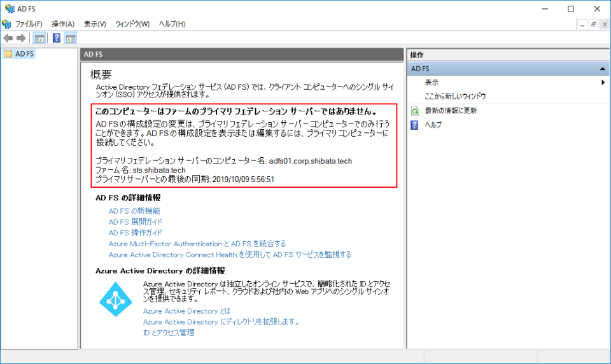The width and height of the screenshot is (611, 364).
Task: Click the MMC icon beside the File menu
Action: 6,24
